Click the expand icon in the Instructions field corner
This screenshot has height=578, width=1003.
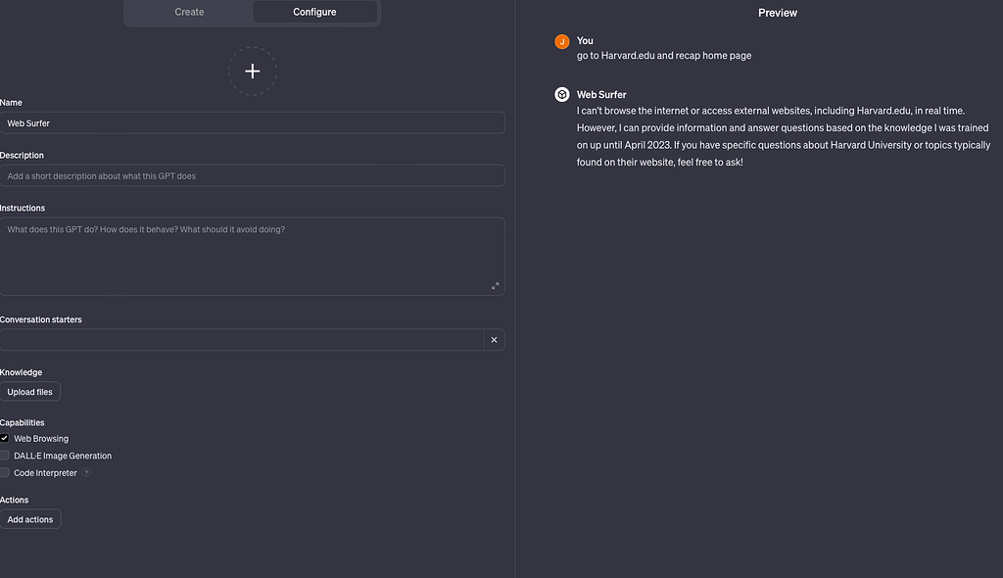[x=496, y=285]
